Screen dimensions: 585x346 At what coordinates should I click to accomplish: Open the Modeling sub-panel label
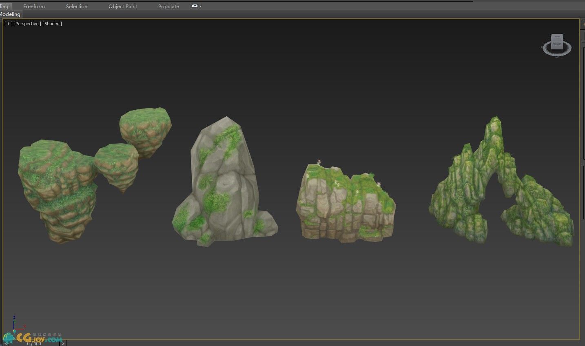point(10,14)
